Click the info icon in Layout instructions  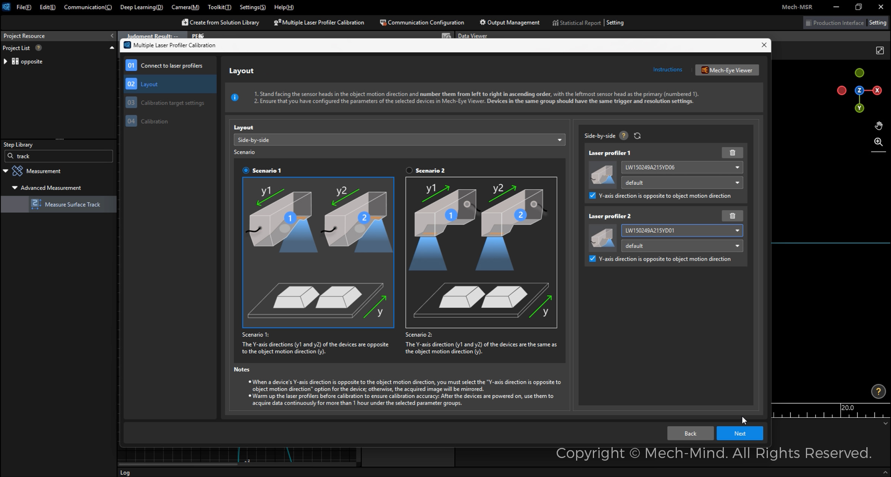235,97
